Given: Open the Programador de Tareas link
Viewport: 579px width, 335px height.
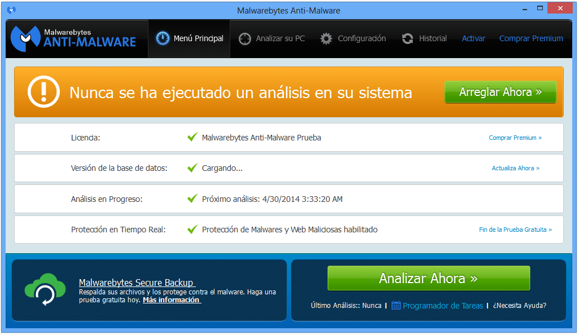Looking at the screenshot, I should click(x=443, y=306).
